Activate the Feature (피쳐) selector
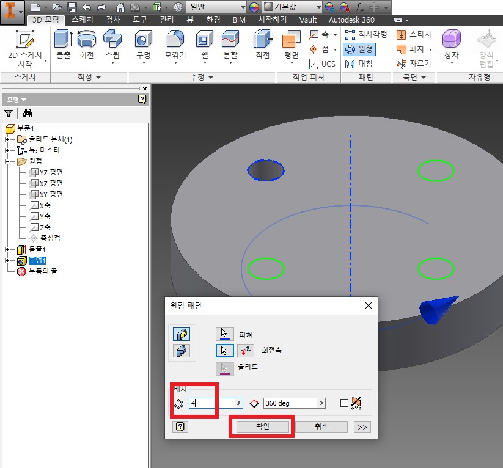 pos(224,334)
